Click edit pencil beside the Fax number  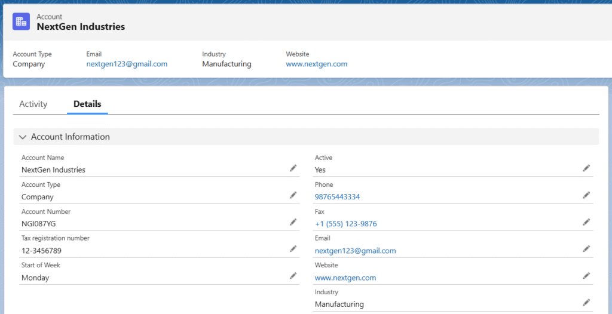coord(586,222)
